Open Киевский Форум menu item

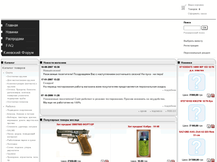[x=19, y=53]
